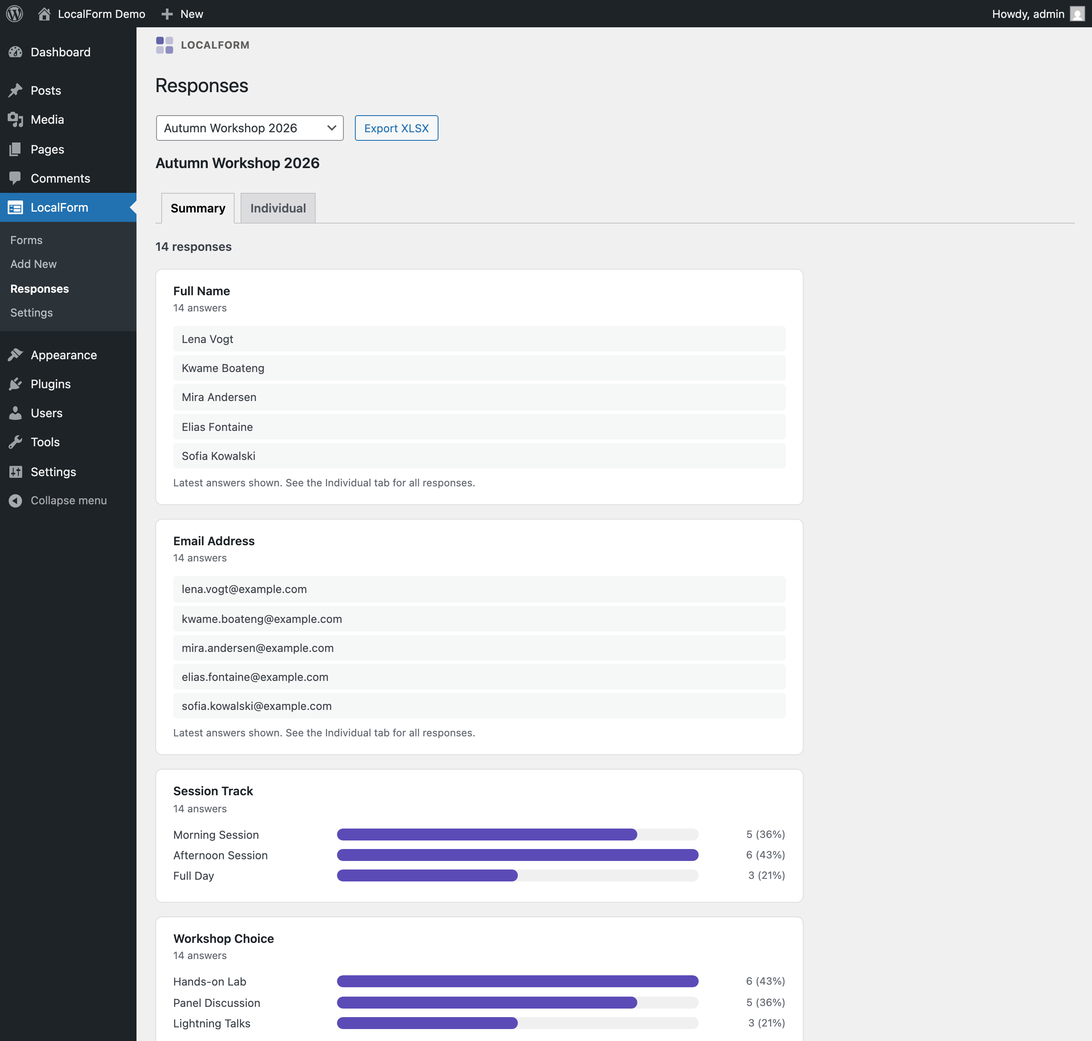Click kwame.boateng@example.com email answer
This screenshot has height=1041, width=1092.
point(479,619)
